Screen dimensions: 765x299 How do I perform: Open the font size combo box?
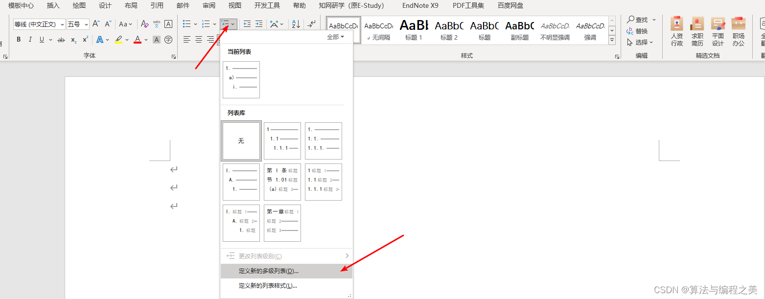[x=78, y=24]
